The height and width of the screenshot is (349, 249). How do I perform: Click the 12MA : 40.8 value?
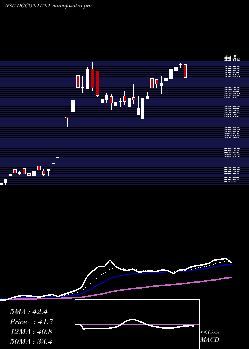point(31,332)
